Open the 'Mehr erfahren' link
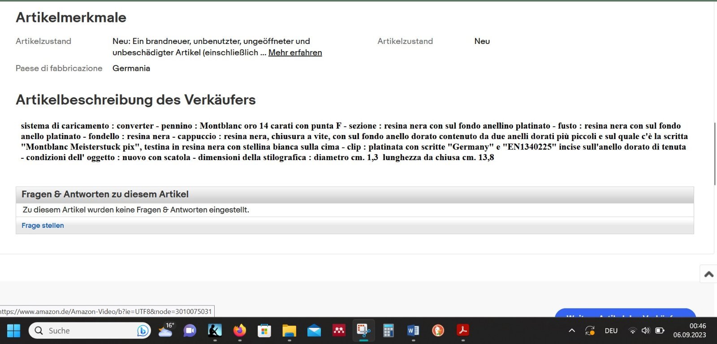Viewport: 717px width, 344px height. coord(295,52)
